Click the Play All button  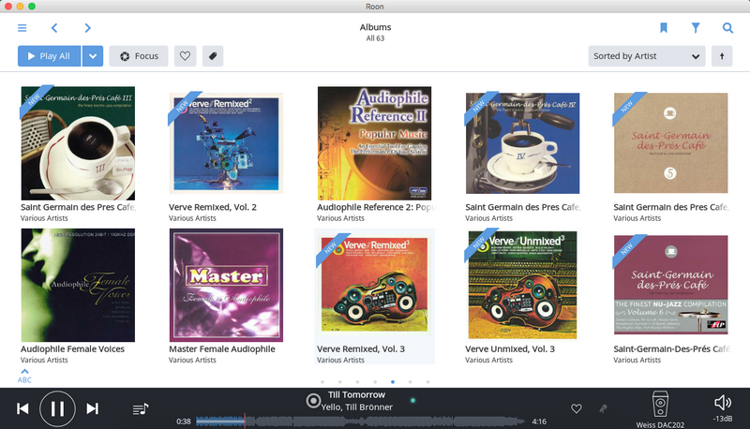[x=49, y=56]
